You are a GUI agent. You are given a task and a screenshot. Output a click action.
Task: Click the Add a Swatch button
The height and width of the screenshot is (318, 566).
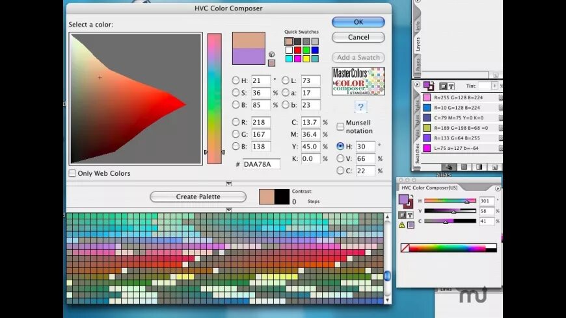click(x=358, y=57)
